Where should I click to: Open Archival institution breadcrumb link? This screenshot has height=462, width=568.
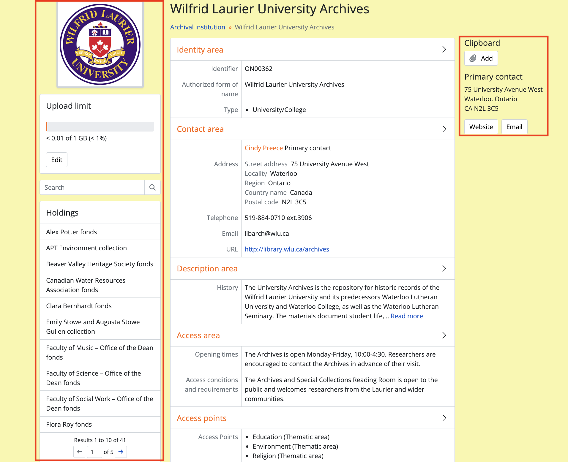click(198, 27)
